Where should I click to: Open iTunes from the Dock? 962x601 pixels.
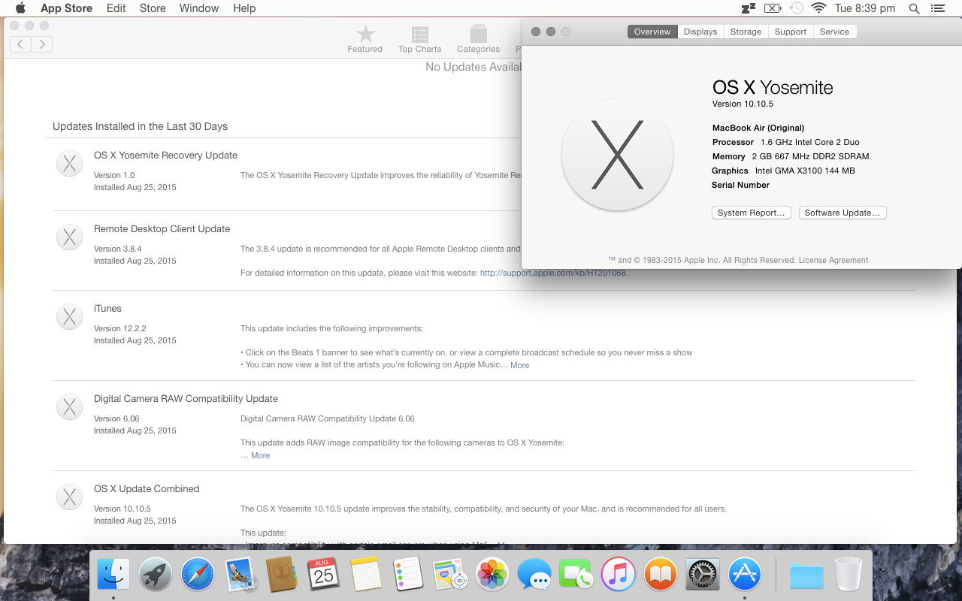point(619,575)
